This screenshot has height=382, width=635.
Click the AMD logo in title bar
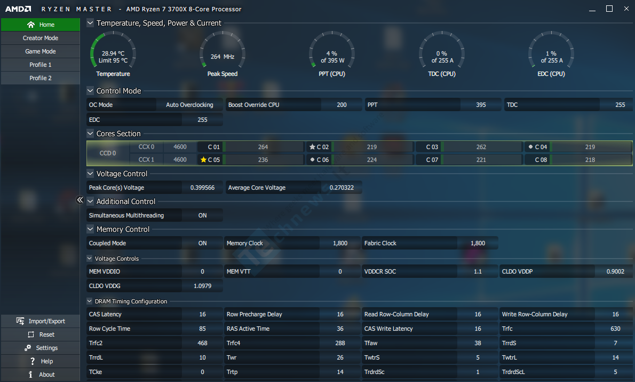pyautogui.click(x=18, y=9)
